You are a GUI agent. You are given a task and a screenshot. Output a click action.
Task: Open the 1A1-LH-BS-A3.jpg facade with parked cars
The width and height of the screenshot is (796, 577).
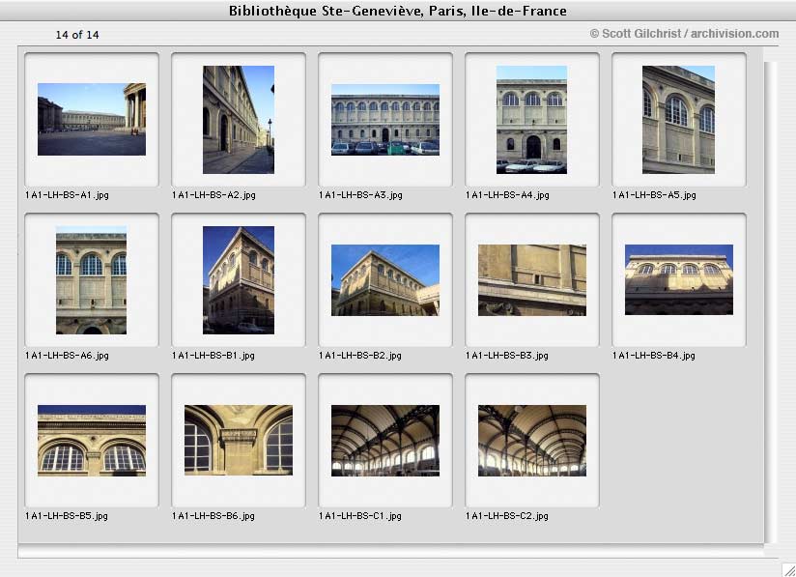(x=385, y=120)
